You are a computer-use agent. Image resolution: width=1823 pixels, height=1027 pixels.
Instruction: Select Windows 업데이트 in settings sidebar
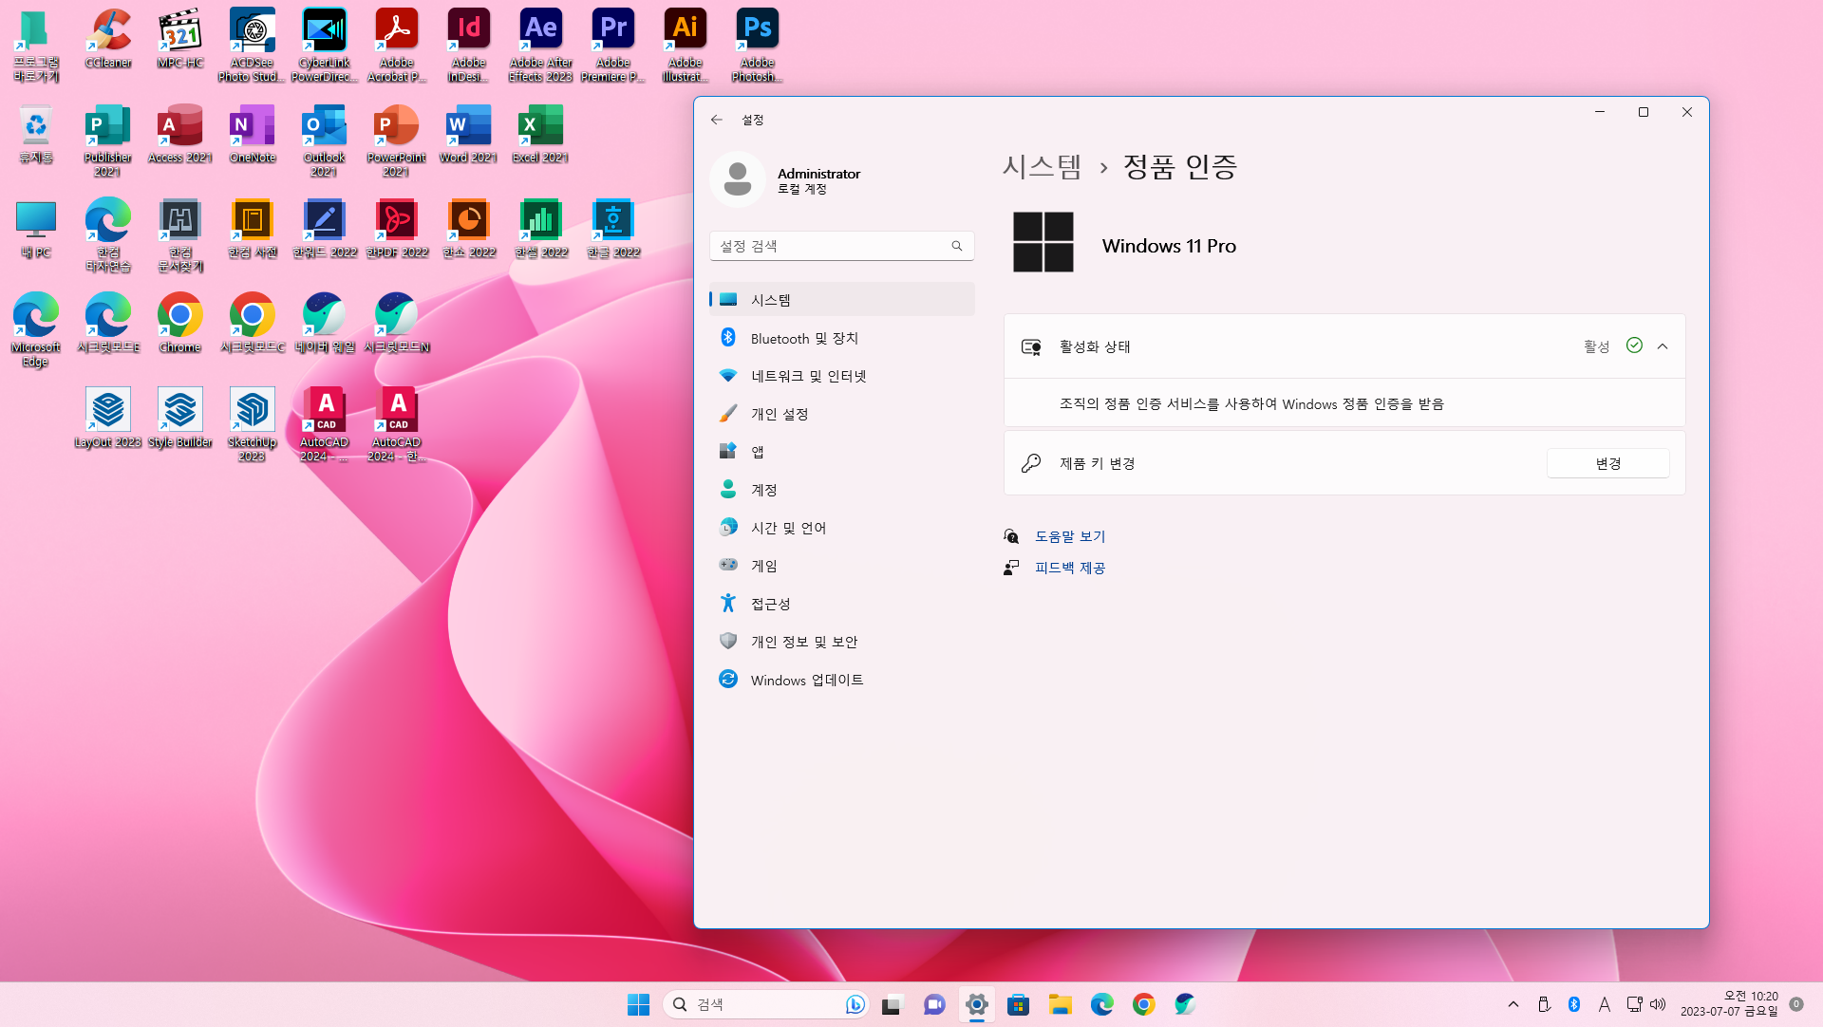click(x=806, y=680)
